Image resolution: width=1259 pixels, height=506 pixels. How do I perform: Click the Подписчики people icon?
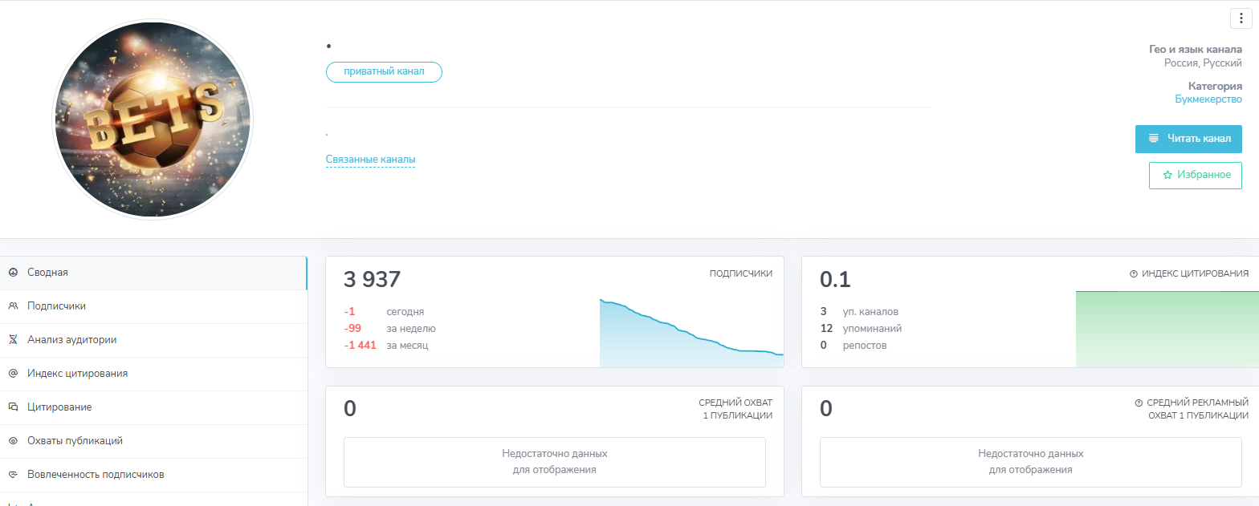(x=13, y=306)
